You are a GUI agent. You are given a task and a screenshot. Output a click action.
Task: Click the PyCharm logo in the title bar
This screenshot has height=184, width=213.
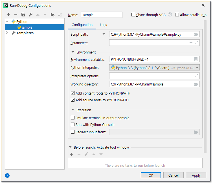tap(6, 5)
